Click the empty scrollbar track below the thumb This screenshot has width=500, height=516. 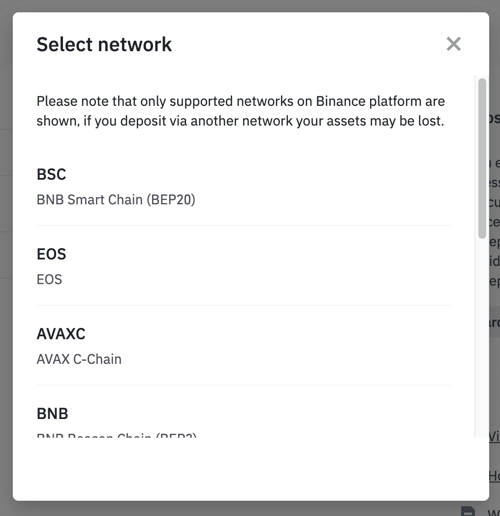click(482, 345)
